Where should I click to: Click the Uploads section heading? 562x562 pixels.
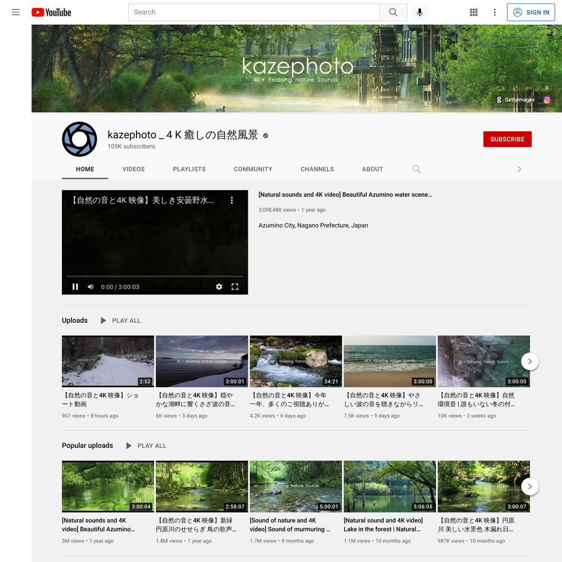[x=75, y=320]
